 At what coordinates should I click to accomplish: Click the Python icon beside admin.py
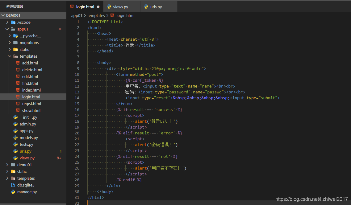coord(15,124)
